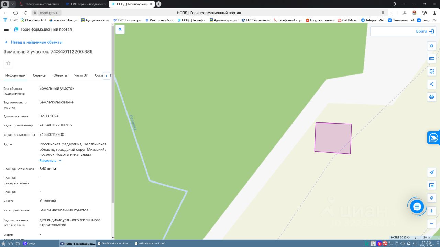Click the area value 840 кв. м
440x247 pixels.
coord(48,169)
